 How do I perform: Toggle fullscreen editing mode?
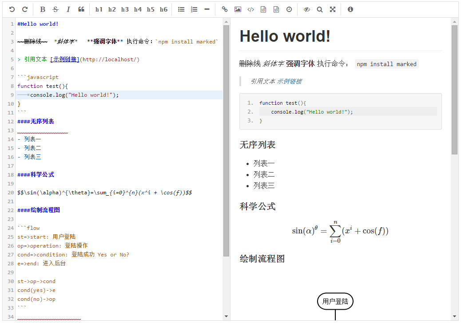click(333, 9)
